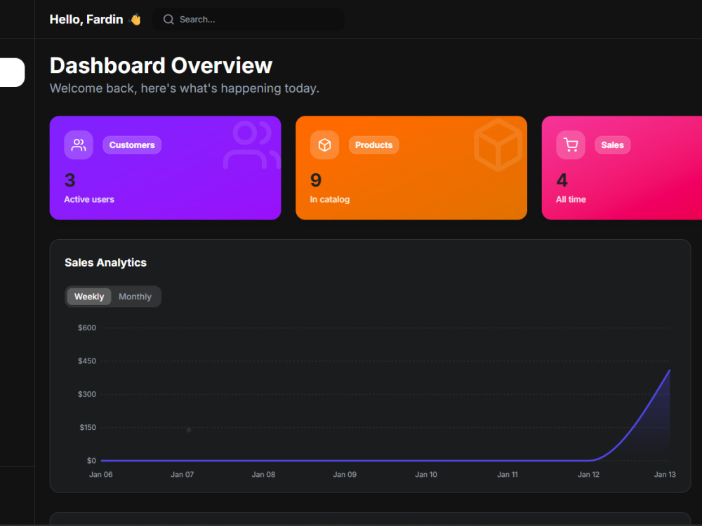Switch chart to Monthly view
Screen dimensions: 702x526
[x=135, y=297]
